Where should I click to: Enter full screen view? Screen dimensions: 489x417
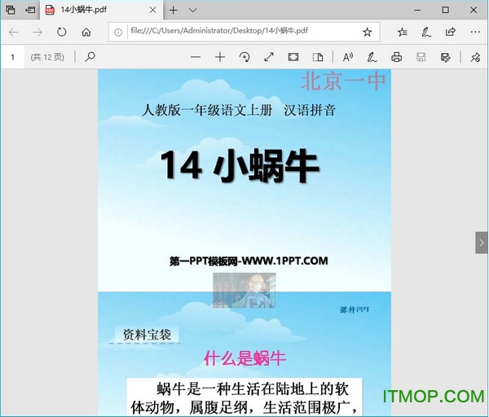[x=269, y=57]
